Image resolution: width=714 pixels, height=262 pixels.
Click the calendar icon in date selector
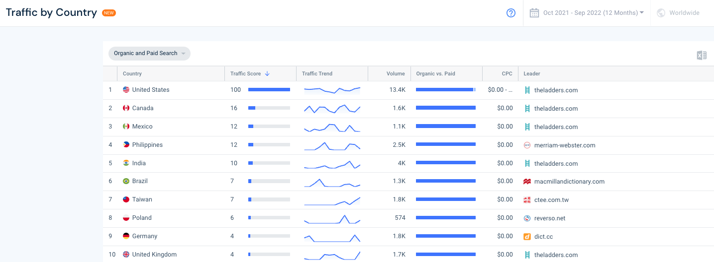[534, 13]
